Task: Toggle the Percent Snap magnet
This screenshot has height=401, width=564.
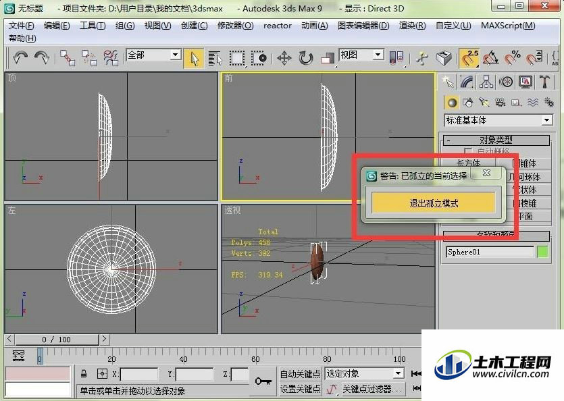Action: coord(512,57)
